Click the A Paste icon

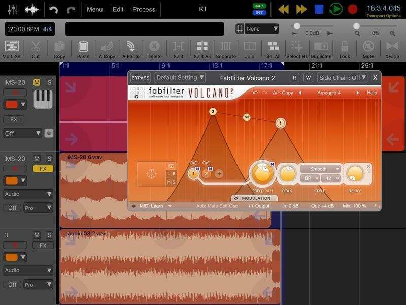click(x=131, y=49)
